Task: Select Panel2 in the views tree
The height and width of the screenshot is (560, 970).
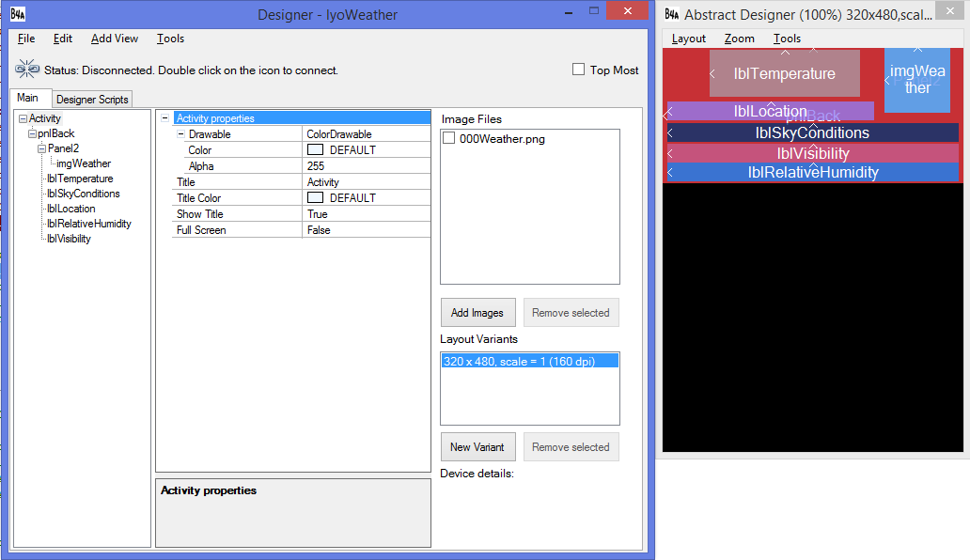Action: coord(63,148)
